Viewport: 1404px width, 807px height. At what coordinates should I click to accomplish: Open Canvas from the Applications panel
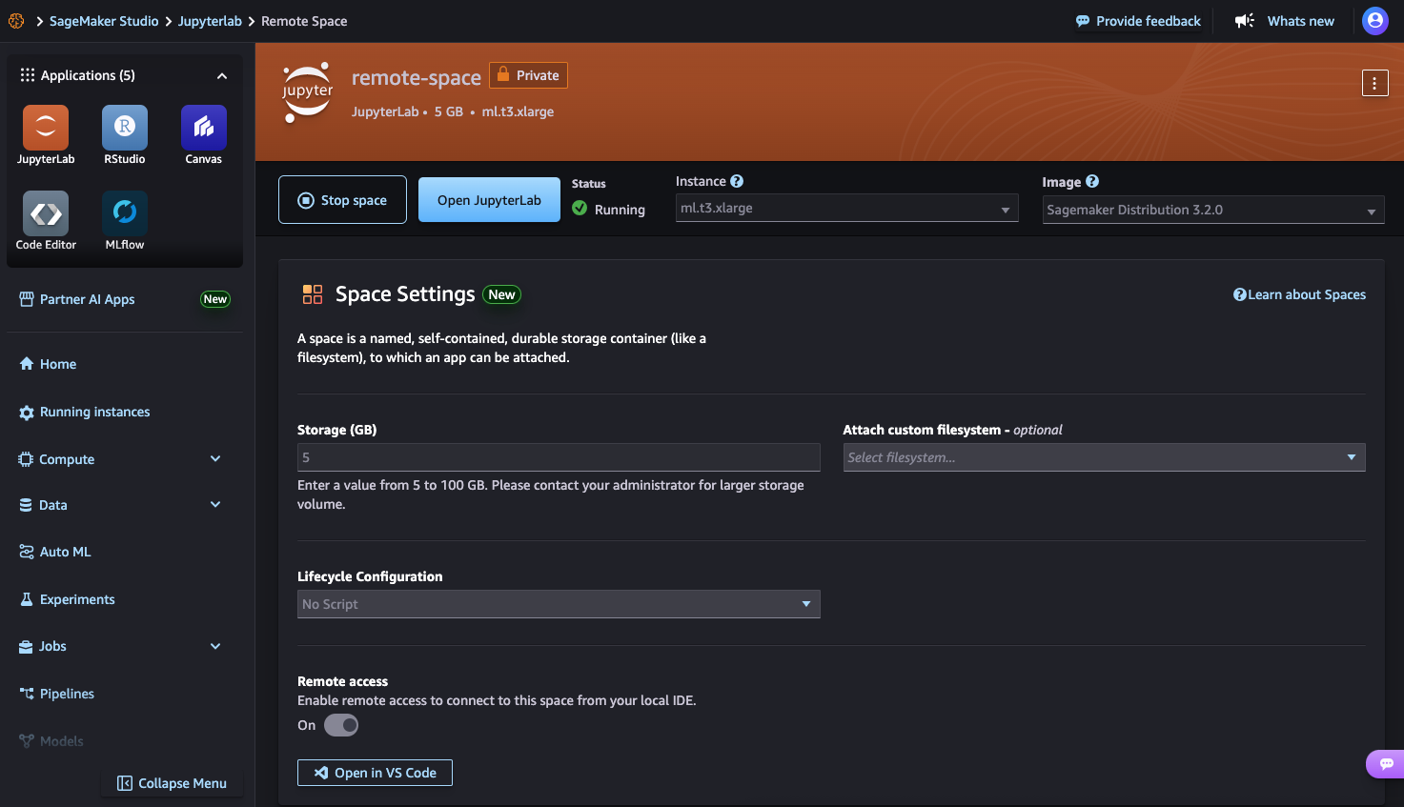point(203,127)
